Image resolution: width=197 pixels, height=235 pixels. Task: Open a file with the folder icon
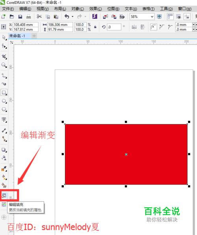coord(12,17)
